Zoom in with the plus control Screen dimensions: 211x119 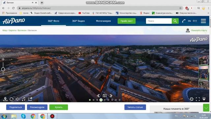click(x=3, y=59)
